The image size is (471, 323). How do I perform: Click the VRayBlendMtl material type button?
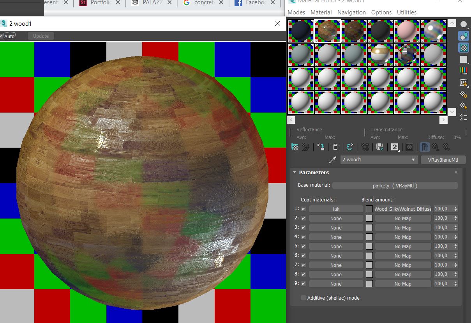pos(443,160)
